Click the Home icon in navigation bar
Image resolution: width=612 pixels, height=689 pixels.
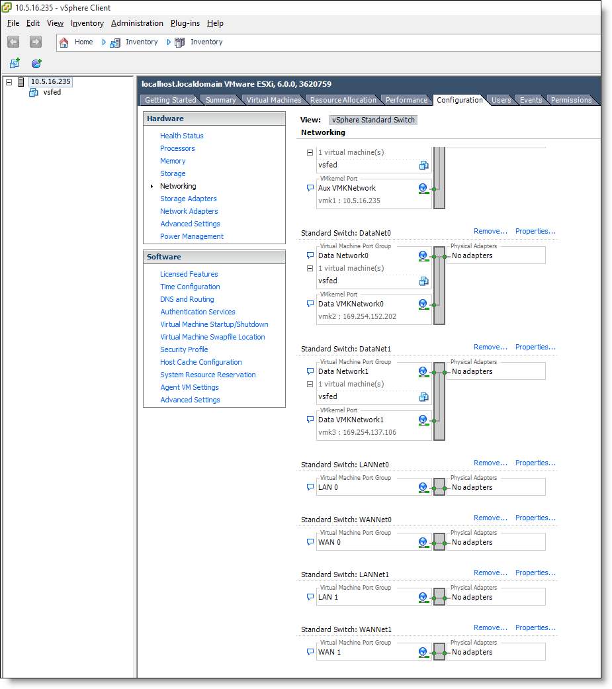pos(64,42)
